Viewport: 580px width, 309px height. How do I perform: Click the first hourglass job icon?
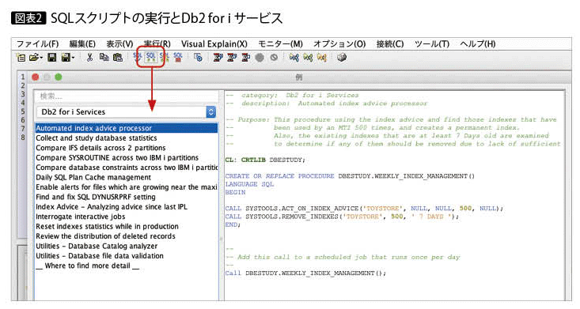click(218, 58)
